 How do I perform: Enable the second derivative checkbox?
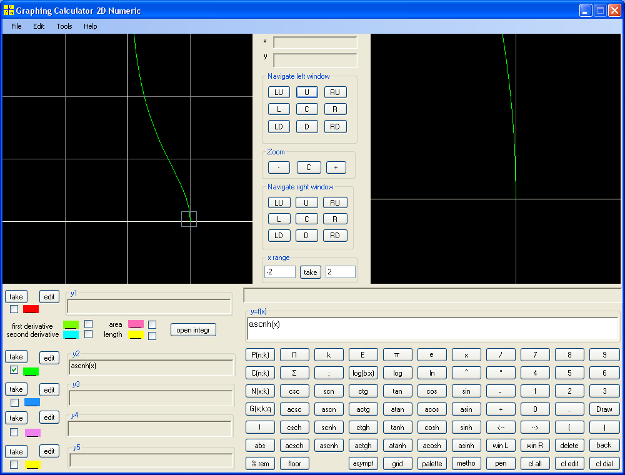click(x=89, y=334)
